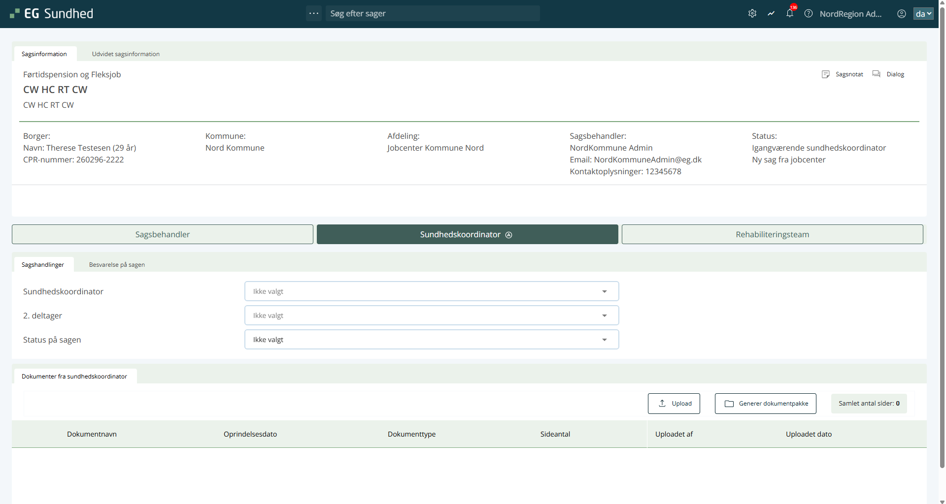Screen dimensions: 946x504
Task: Click the help question mark icon
Action: (x=809, y=14)
